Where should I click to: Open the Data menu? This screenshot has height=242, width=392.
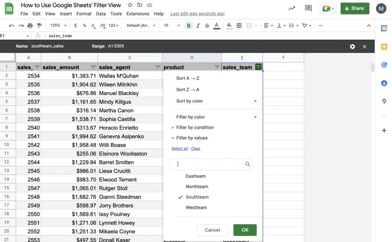tap(101, 14)
